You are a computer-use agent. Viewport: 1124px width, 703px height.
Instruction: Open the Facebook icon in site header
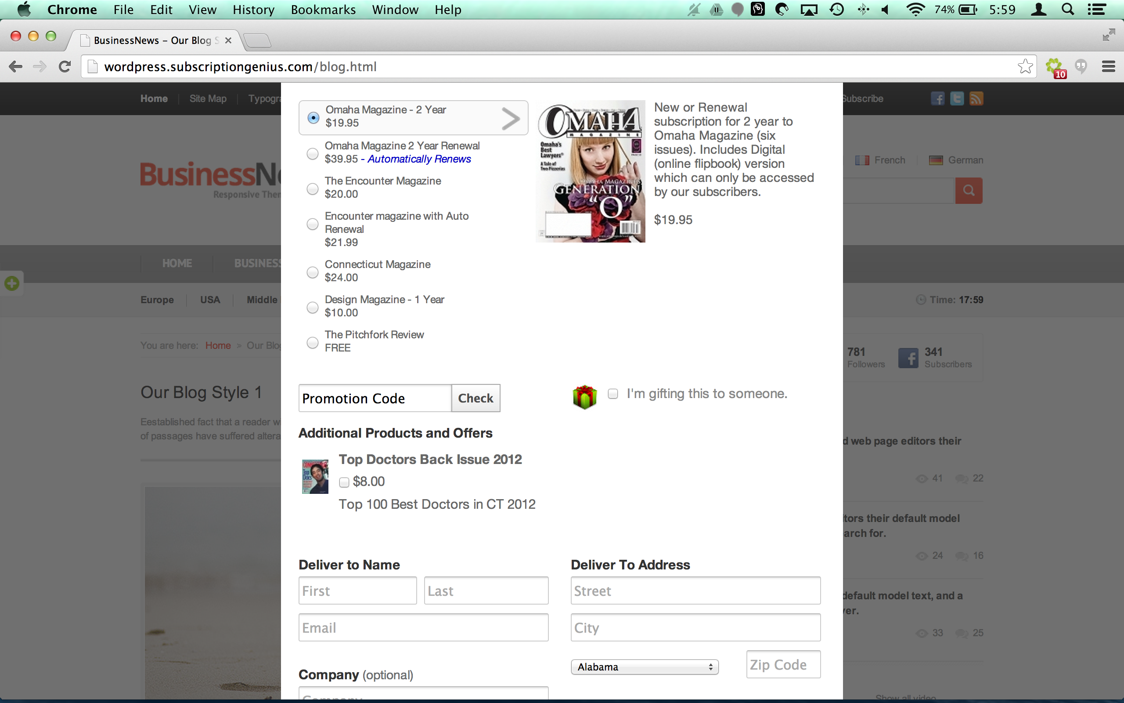(938, 98)
